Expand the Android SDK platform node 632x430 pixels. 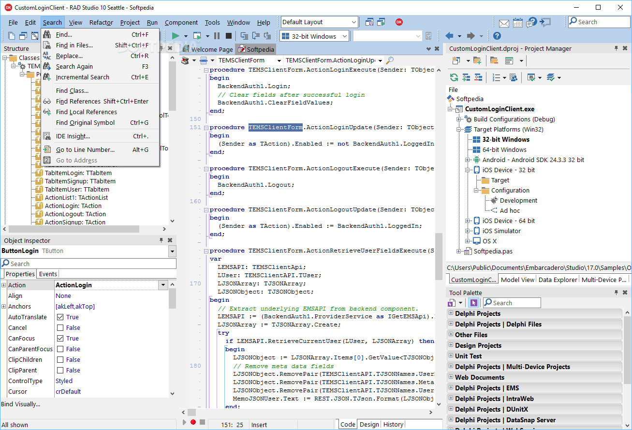click(468, 160)
